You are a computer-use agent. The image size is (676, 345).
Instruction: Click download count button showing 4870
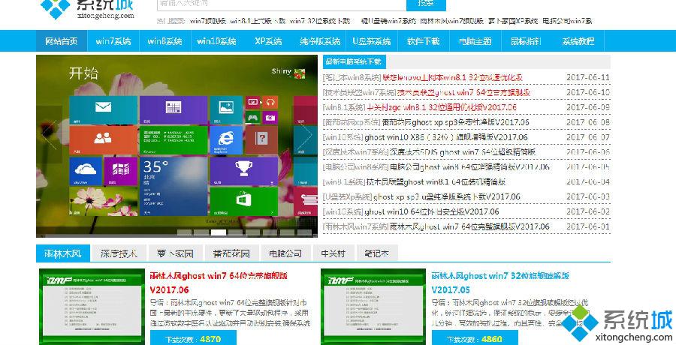tap(193, 338)
